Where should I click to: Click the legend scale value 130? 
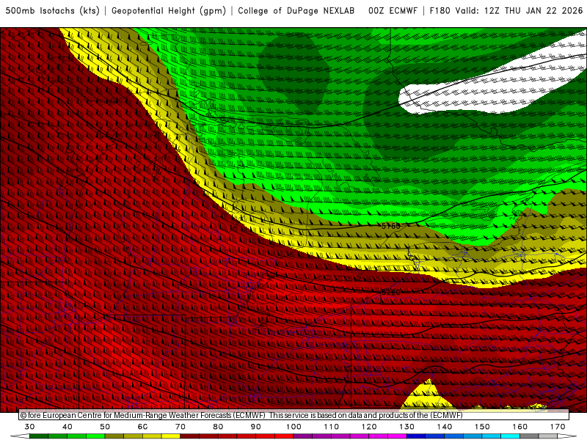tap(406, 427)
